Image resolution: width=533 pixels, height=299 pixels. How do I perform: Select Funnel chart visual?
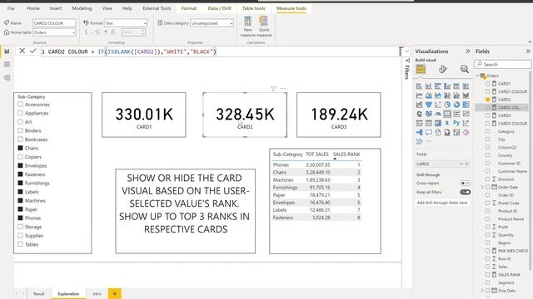click(x=429, y=105)
